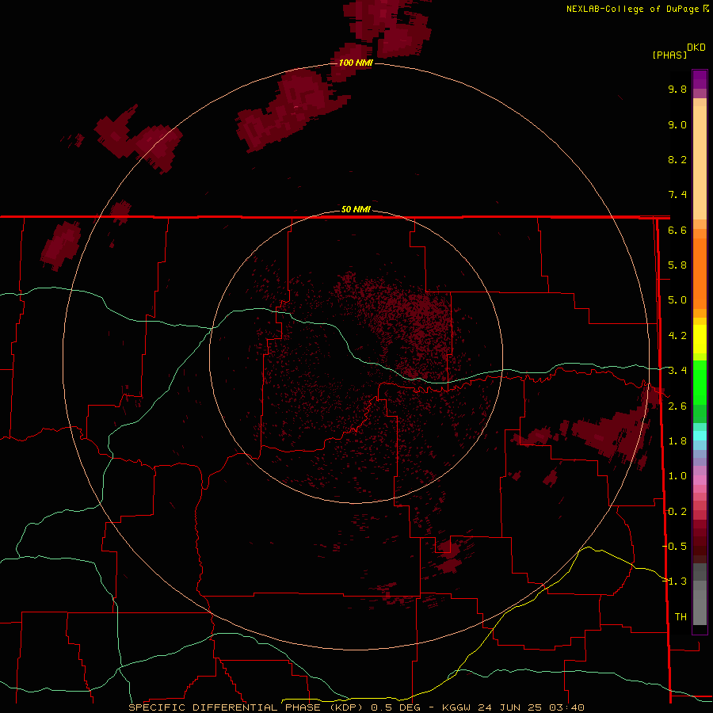Click the 03:40 timestamp in caption
Screen dimensions: 713x713
[x=566, y=707]
